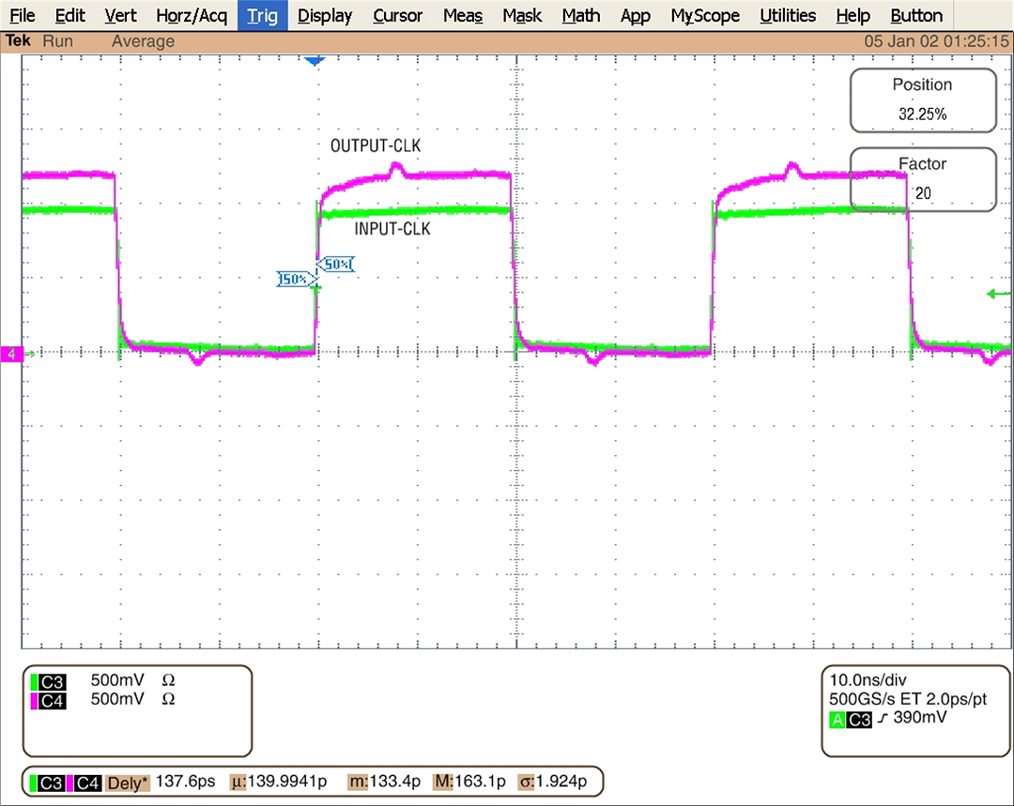The height and width of the screenshot is (806, 1014).
Task: Open the Horz/Acq menu
Action: point(192,15)
